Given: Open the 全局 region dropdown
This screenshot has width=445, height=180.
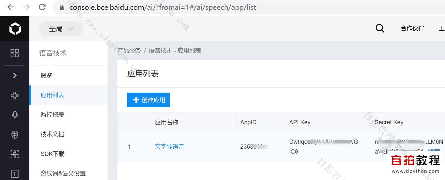Looking at the screenshot, I should pos(61,29).
